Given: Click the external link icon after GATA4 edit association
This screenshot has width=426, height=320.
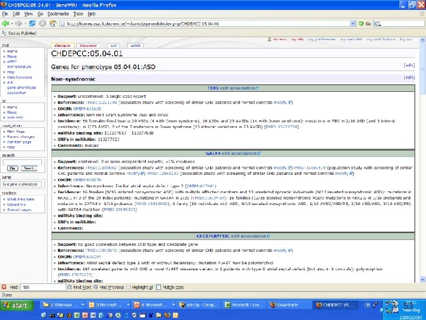Looking at the screenshot, I should click(x=259, y=153).
